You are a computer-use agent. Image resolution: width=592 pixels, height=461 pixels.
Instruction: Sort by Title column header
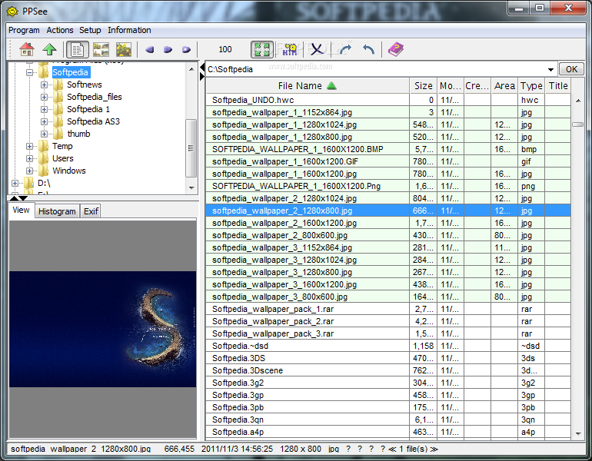[558, 86]
